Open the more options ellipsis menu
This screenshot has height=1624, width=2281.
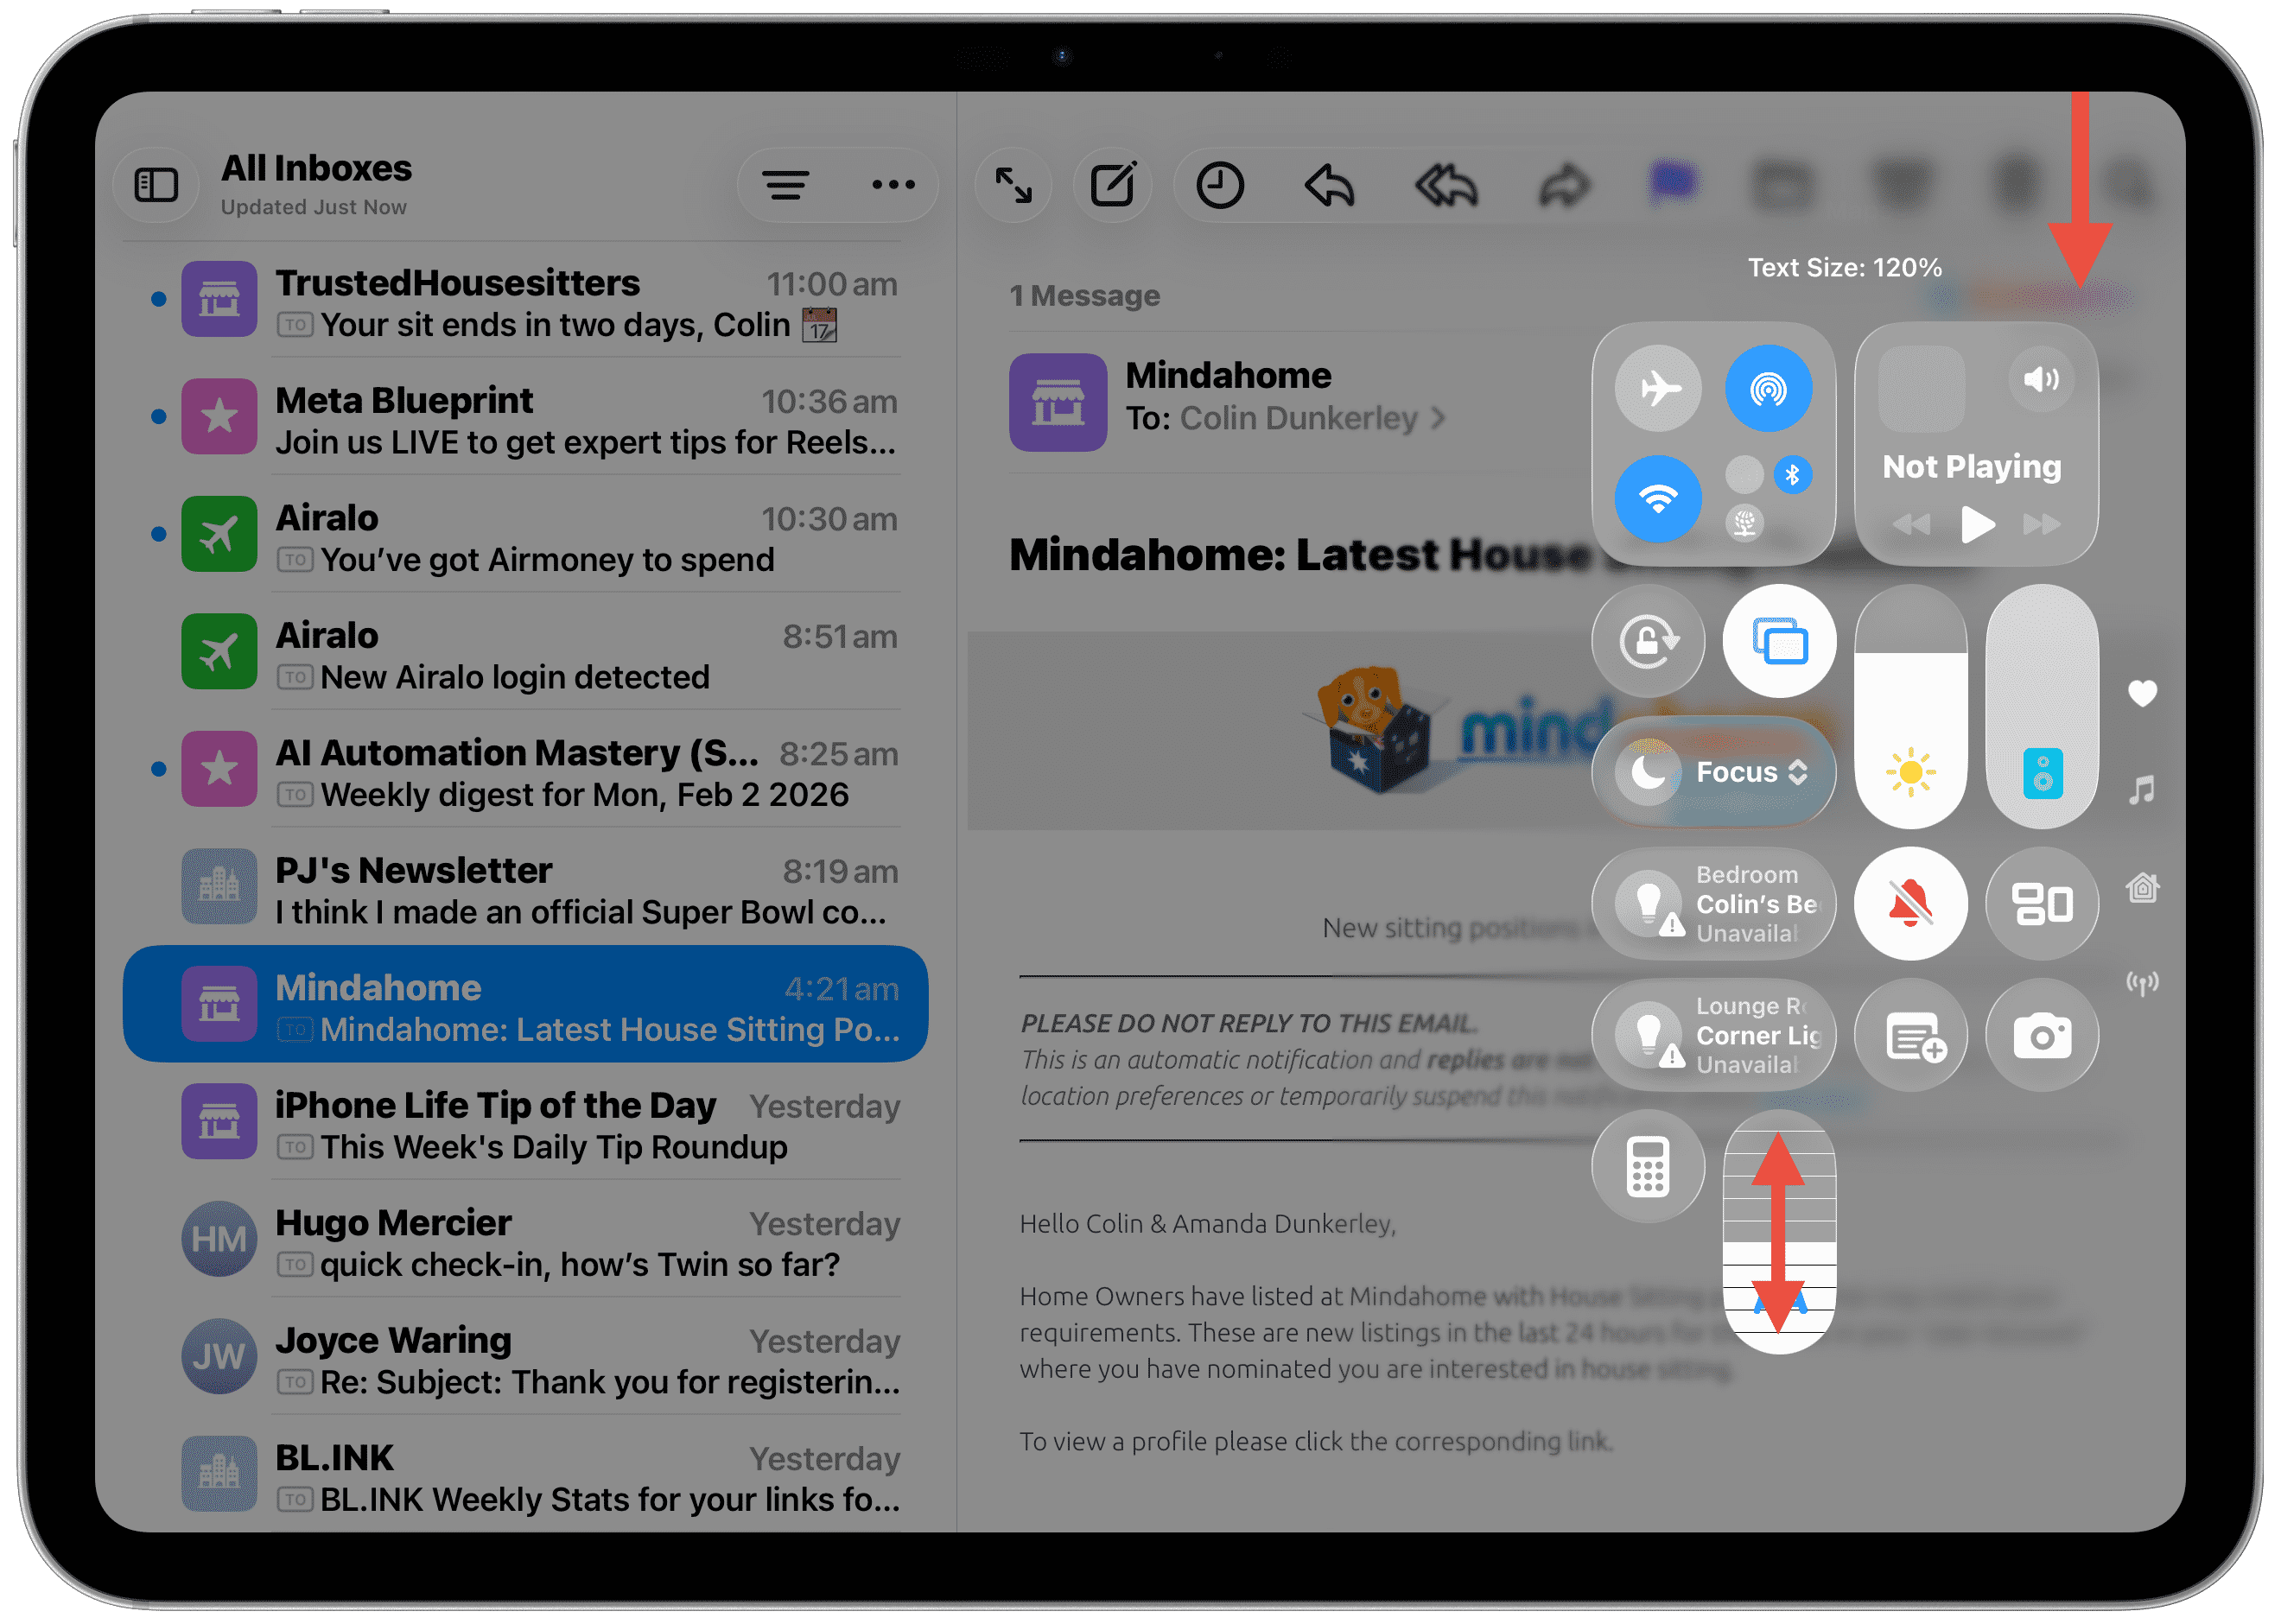coord(893,185)
